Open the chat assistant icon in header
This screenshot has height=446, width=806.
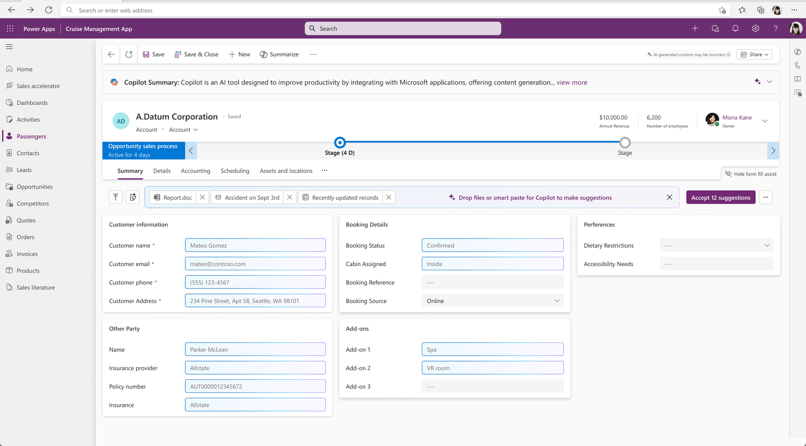[x=715, y=28]
